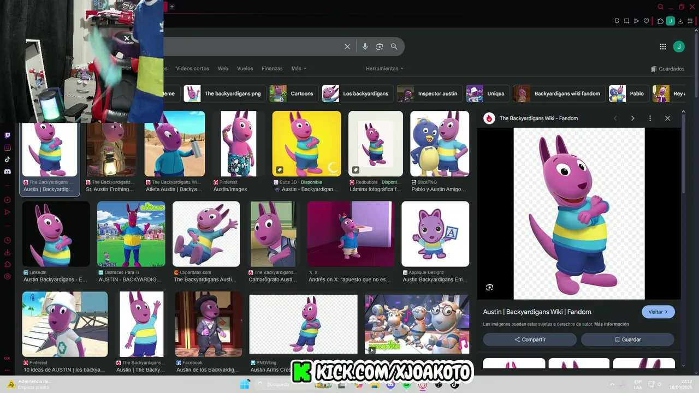Click the Visitar button

click(x=658, y=312)
